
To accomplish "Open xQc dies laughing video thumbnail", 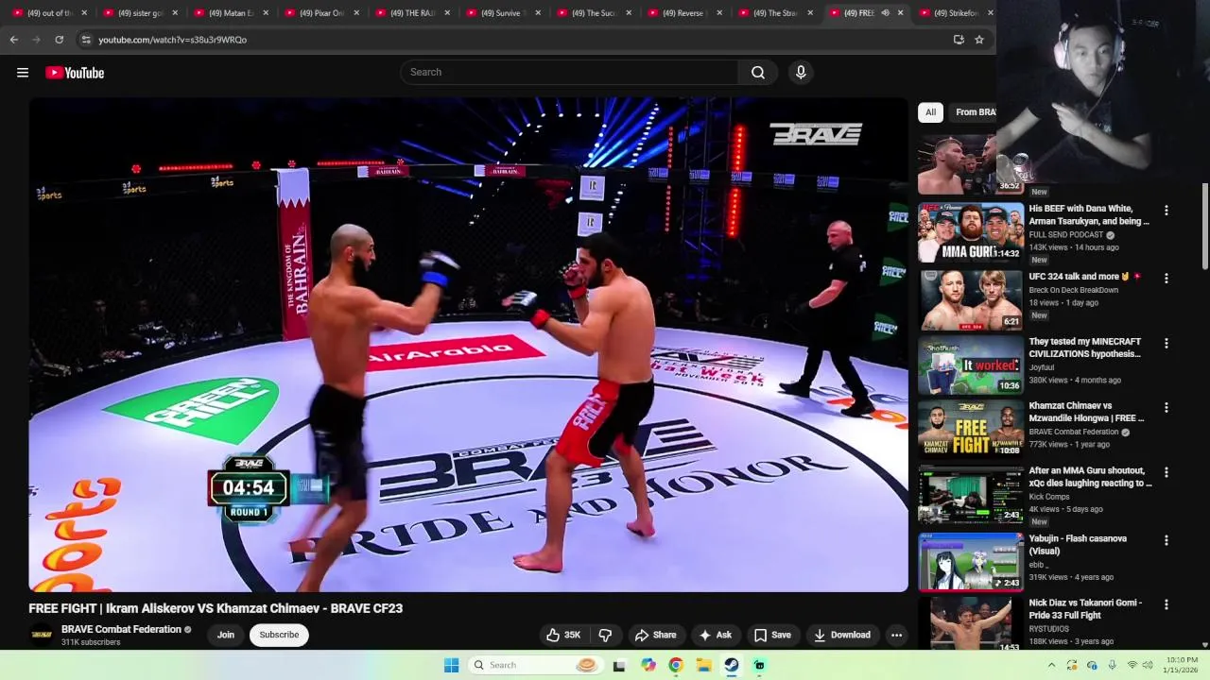I will coord(971,494).
